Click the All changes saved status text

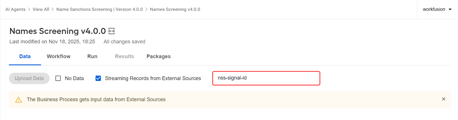(124, 42)
